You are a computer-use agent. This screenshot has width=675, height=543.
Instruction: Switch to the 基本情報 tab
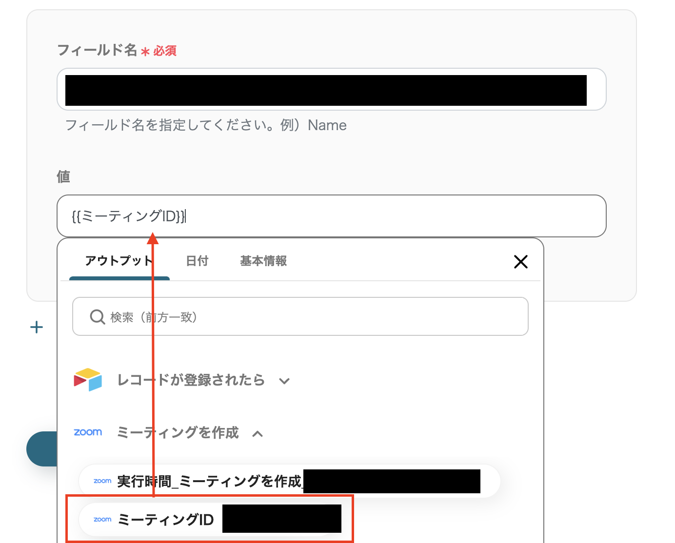263,261
